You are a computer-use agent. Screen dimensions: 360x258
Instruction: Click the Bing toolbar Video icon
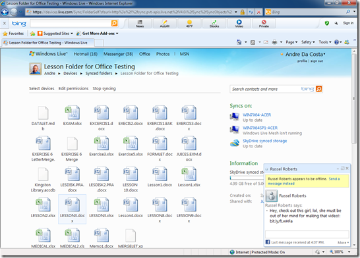pos(239,24)
